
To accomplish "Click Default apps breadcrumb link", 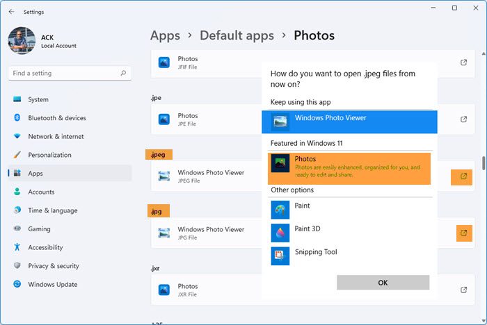I will tap(237, 35).
